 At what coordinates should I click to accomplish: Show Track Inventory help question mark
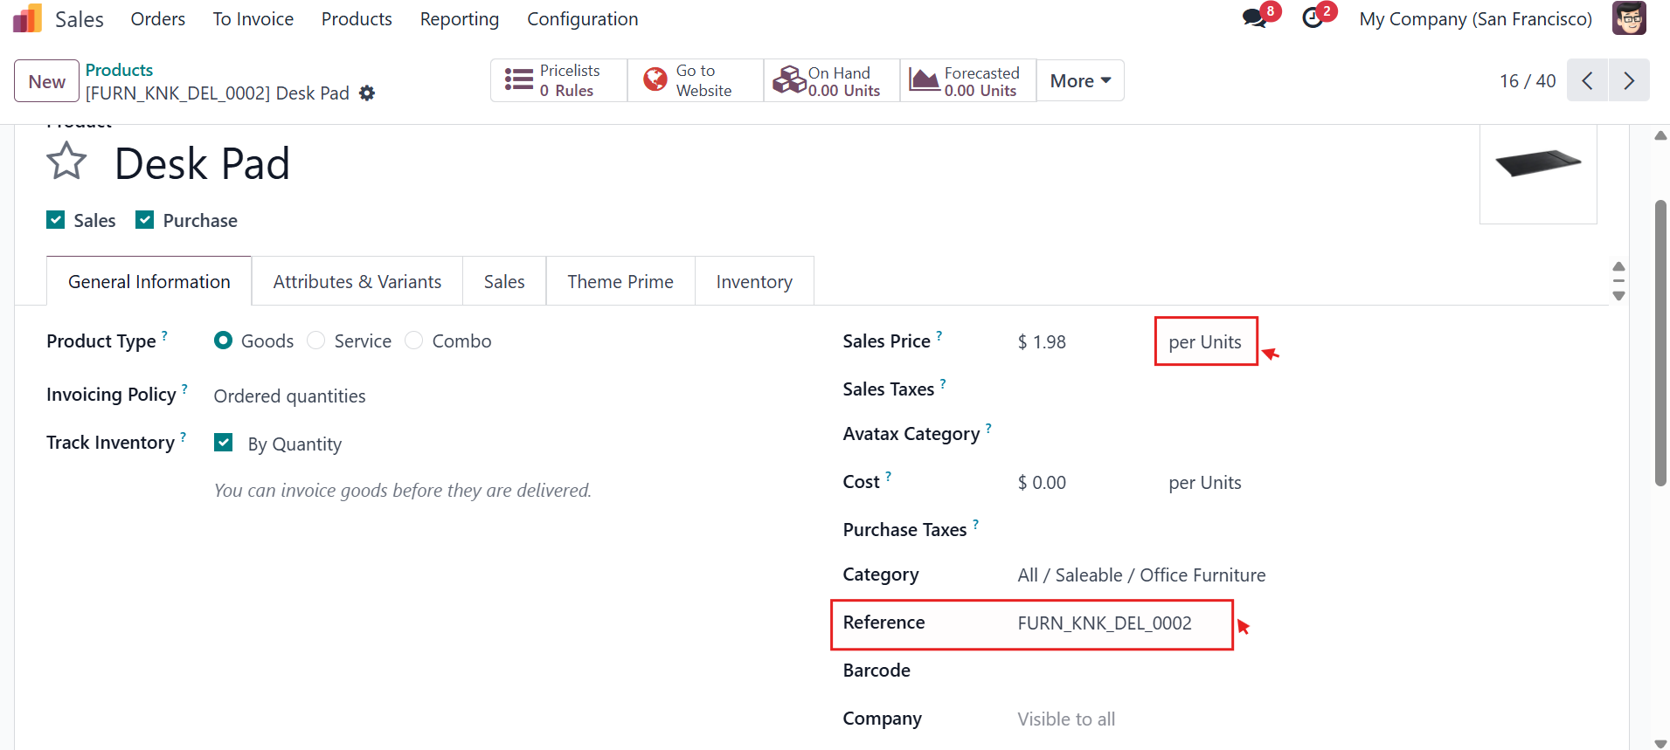pos(183,437)
